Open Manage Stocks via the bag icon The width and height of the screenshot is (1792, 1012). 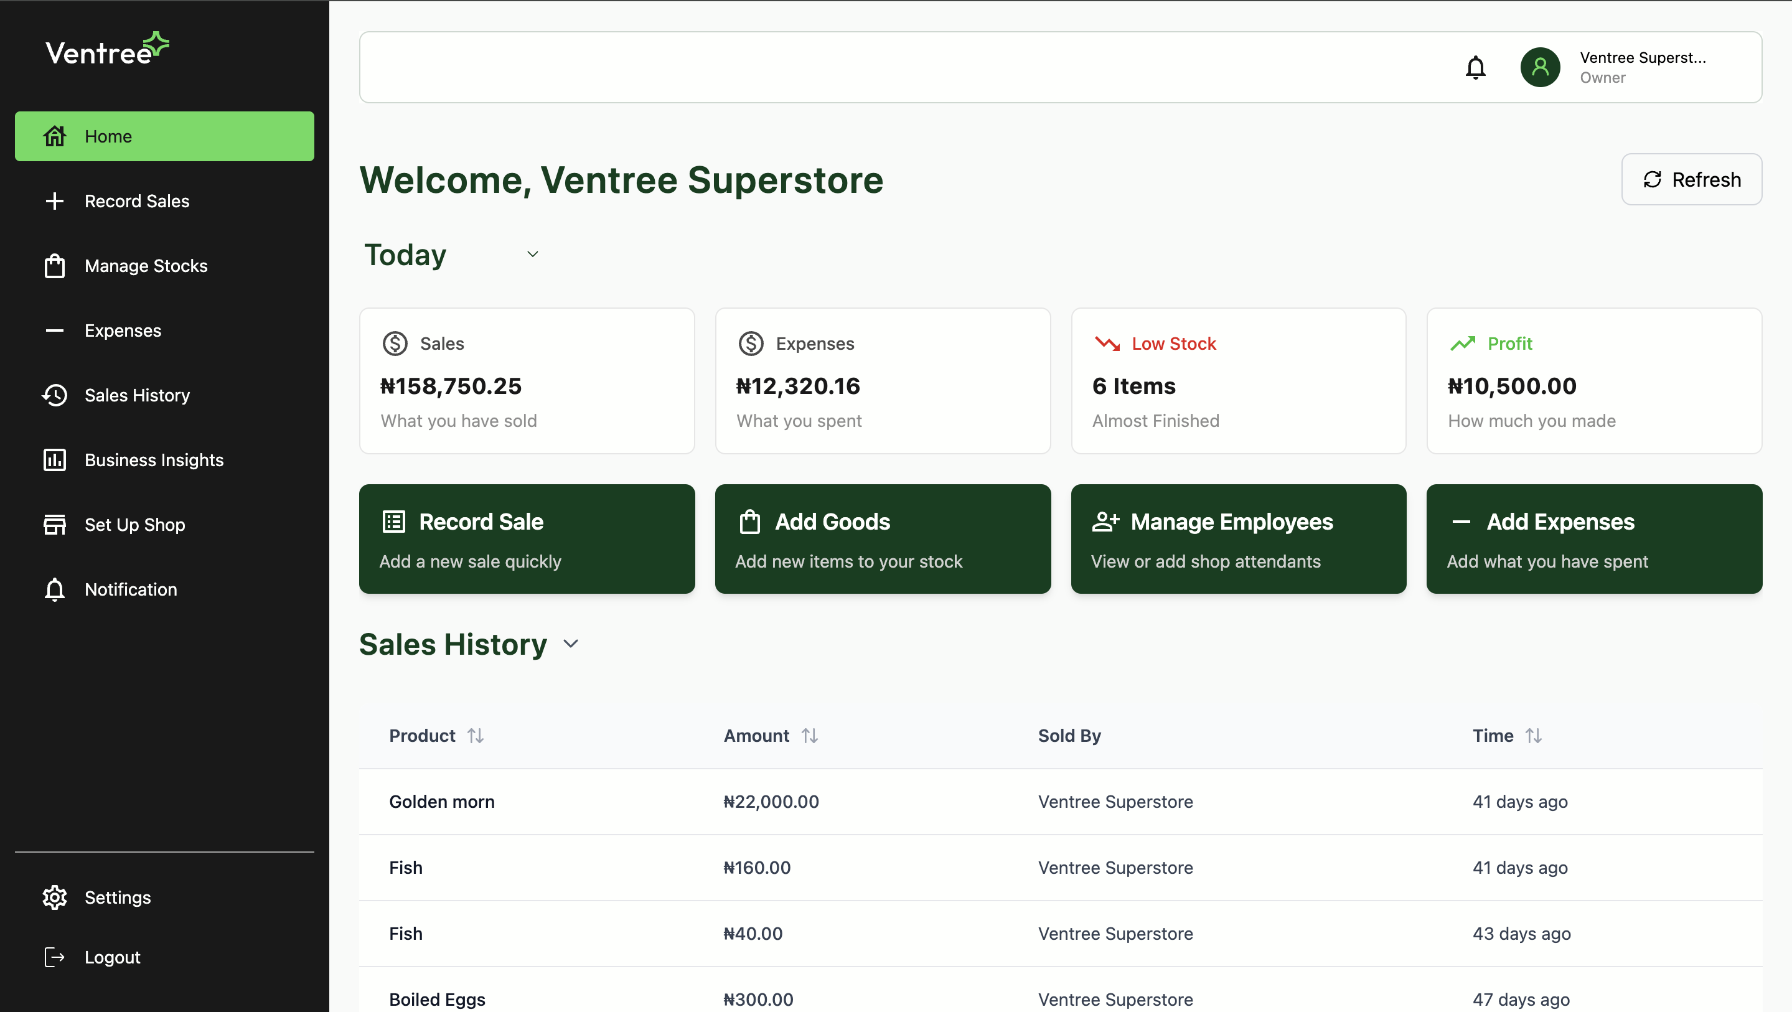point(54,266)
